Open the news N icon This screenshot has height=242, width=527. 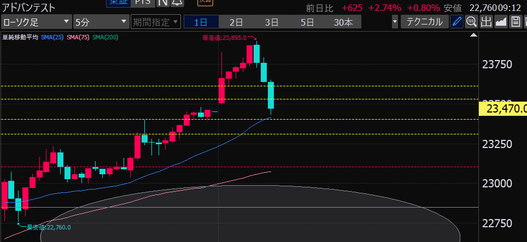coord(162,3)
